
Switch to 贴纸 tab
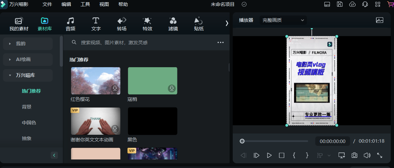pos(199,24)
